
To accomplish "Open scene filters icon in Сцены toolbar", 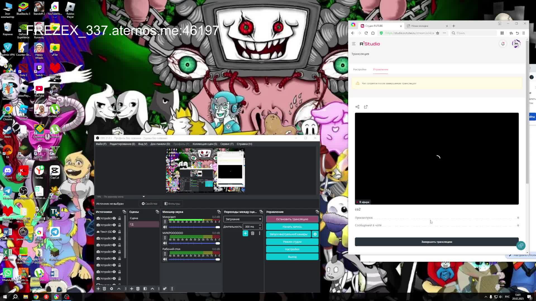I will (145, 289).
